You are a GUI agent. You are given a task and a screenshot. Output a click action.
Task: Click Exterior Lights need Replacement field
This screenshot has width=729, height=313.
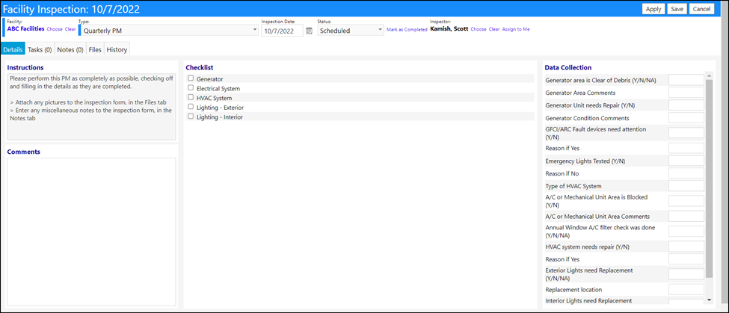tap(686, 274)
